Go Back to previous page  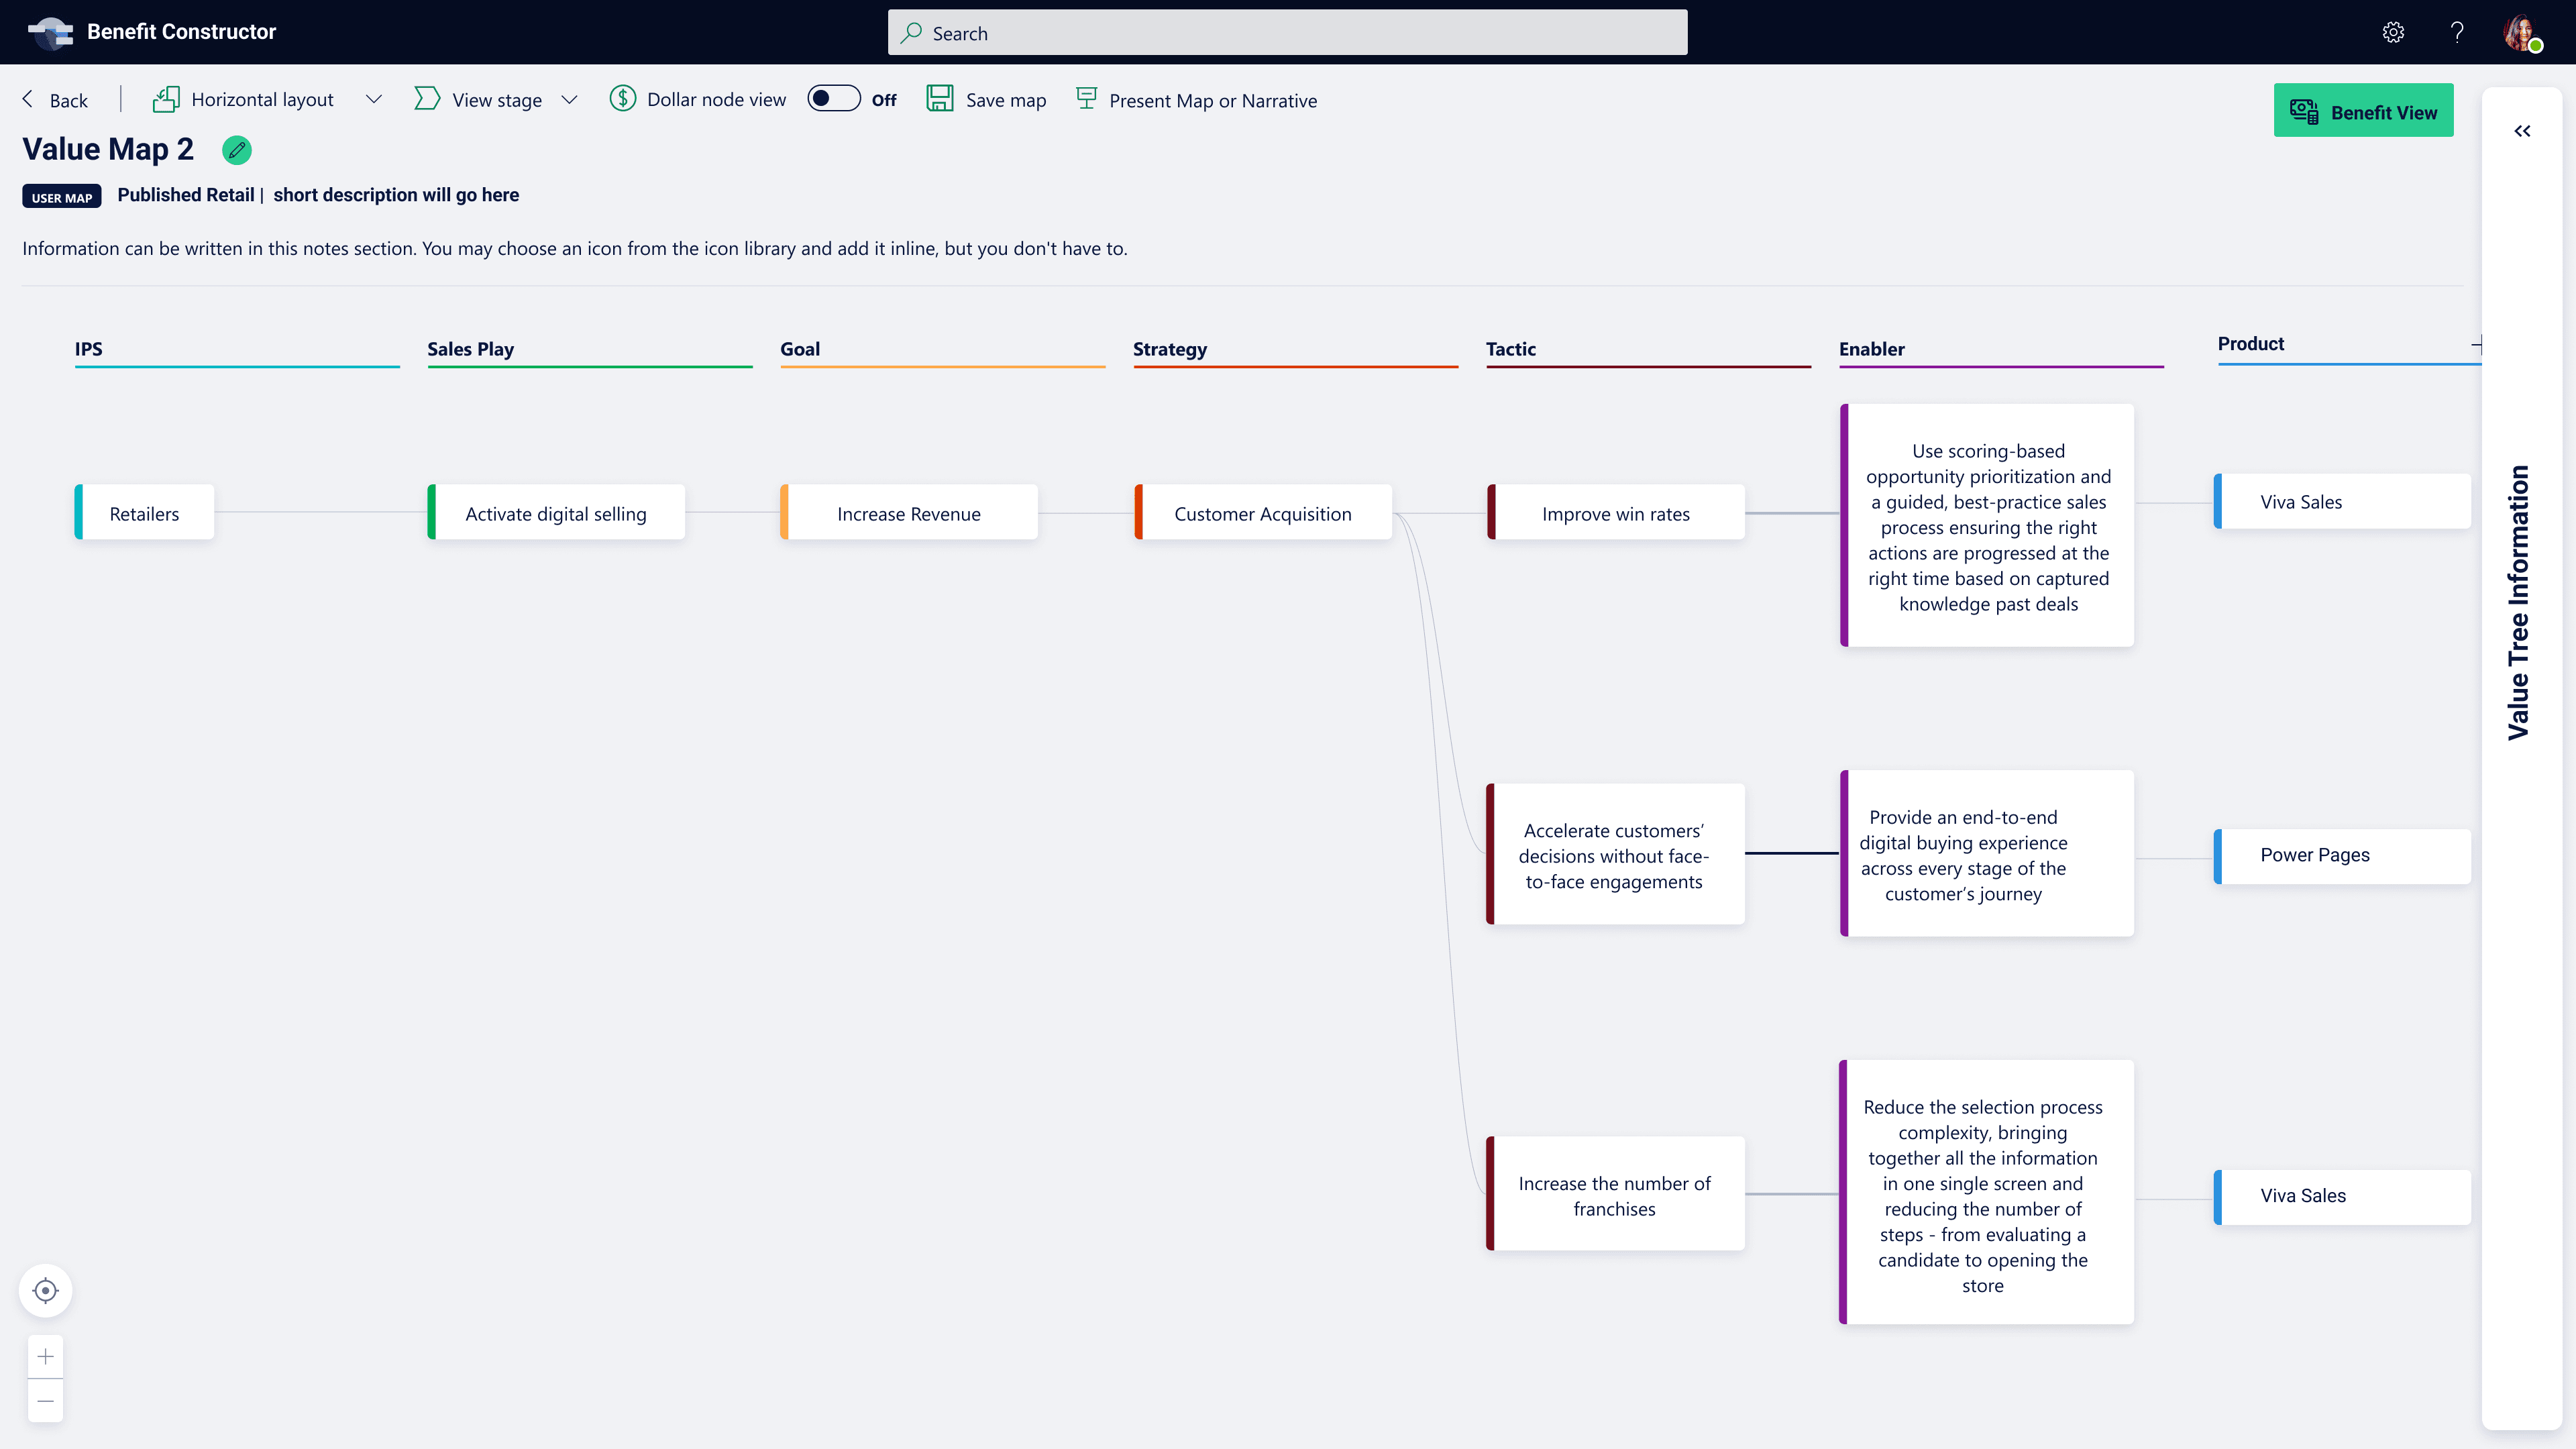click(56, 100)
